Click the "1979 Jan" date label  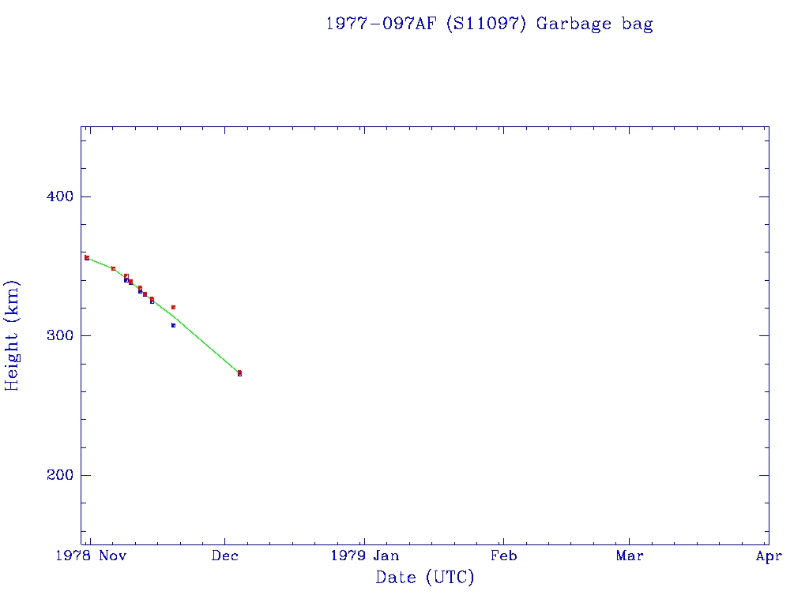click(364, 556)
